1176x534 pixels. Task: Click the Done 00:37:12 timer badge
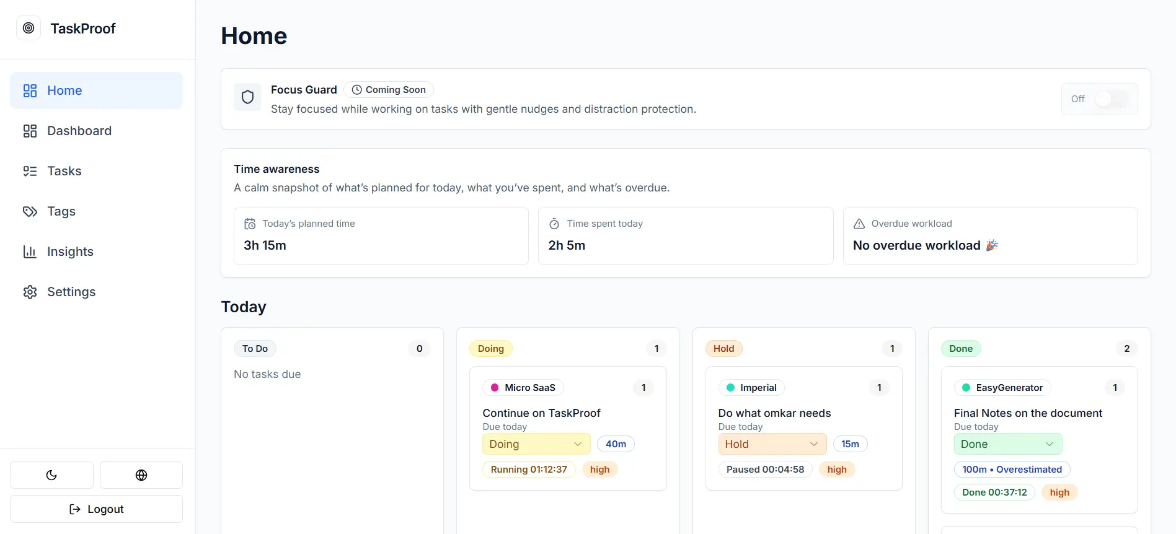click(x=994, y=492)
